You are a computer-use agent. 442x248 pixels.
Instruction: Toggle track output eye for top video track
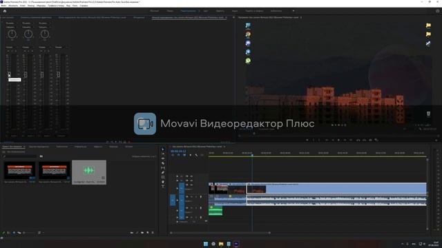click(x=191, y=176)
